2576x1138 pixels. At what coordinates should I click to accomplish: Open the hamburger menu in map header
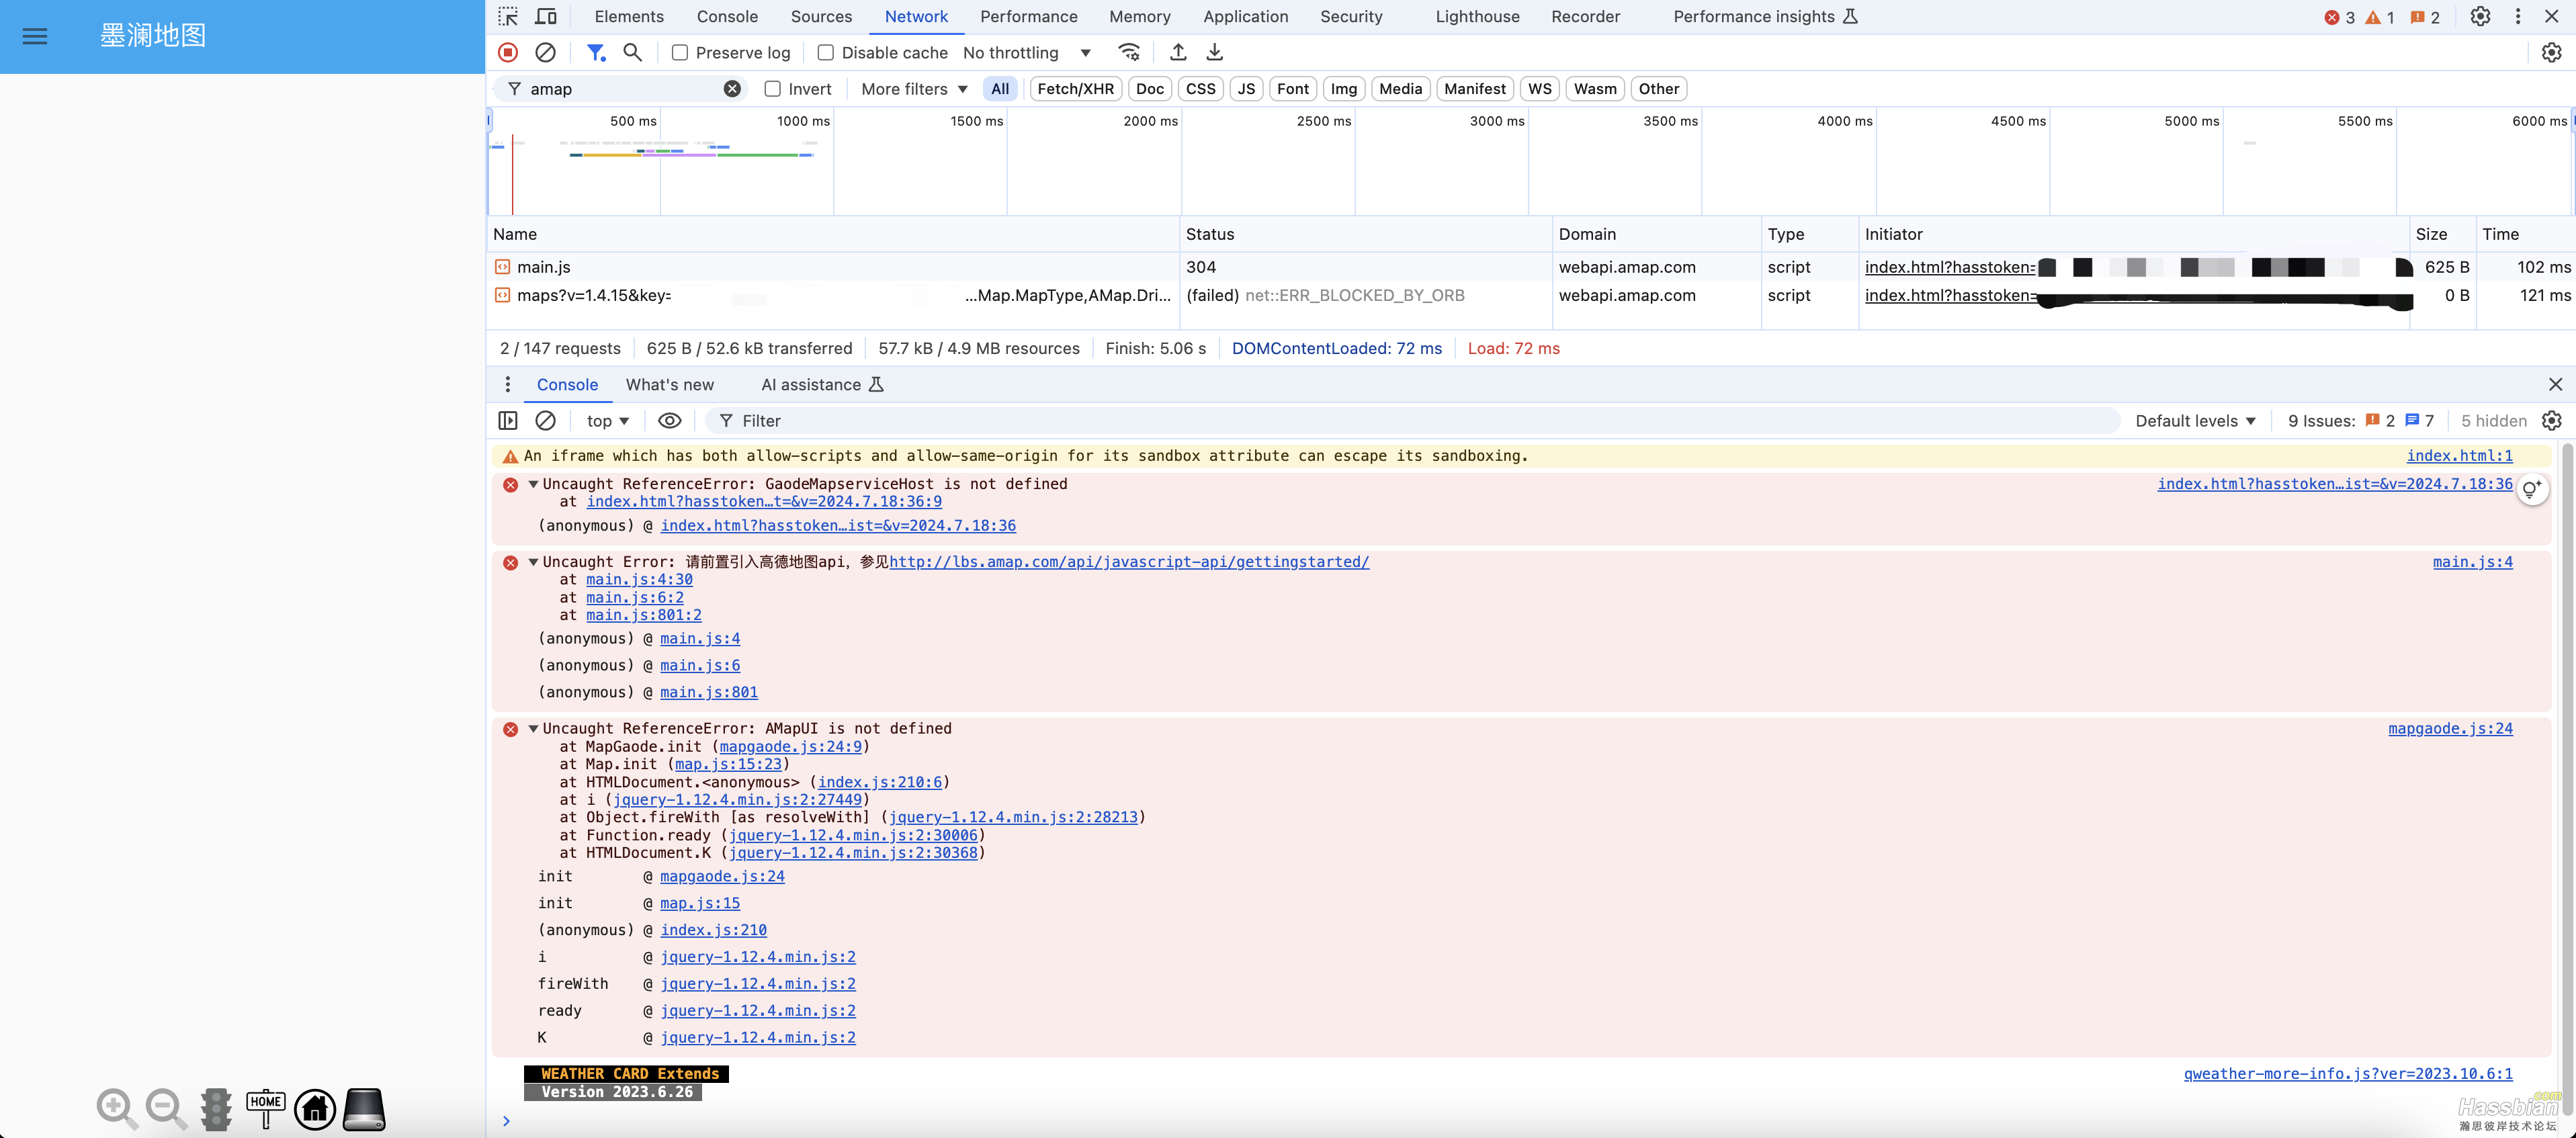(35, 36)
